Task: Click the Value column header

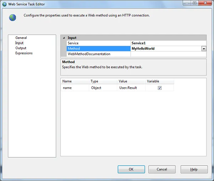Action: (x=131, y=81)
